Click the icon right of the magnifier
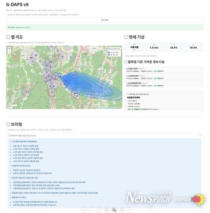Viewport: 210px width, 213px height. click(x=122, y=210)
